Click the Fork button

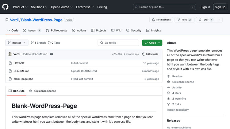tap(184, 20)
